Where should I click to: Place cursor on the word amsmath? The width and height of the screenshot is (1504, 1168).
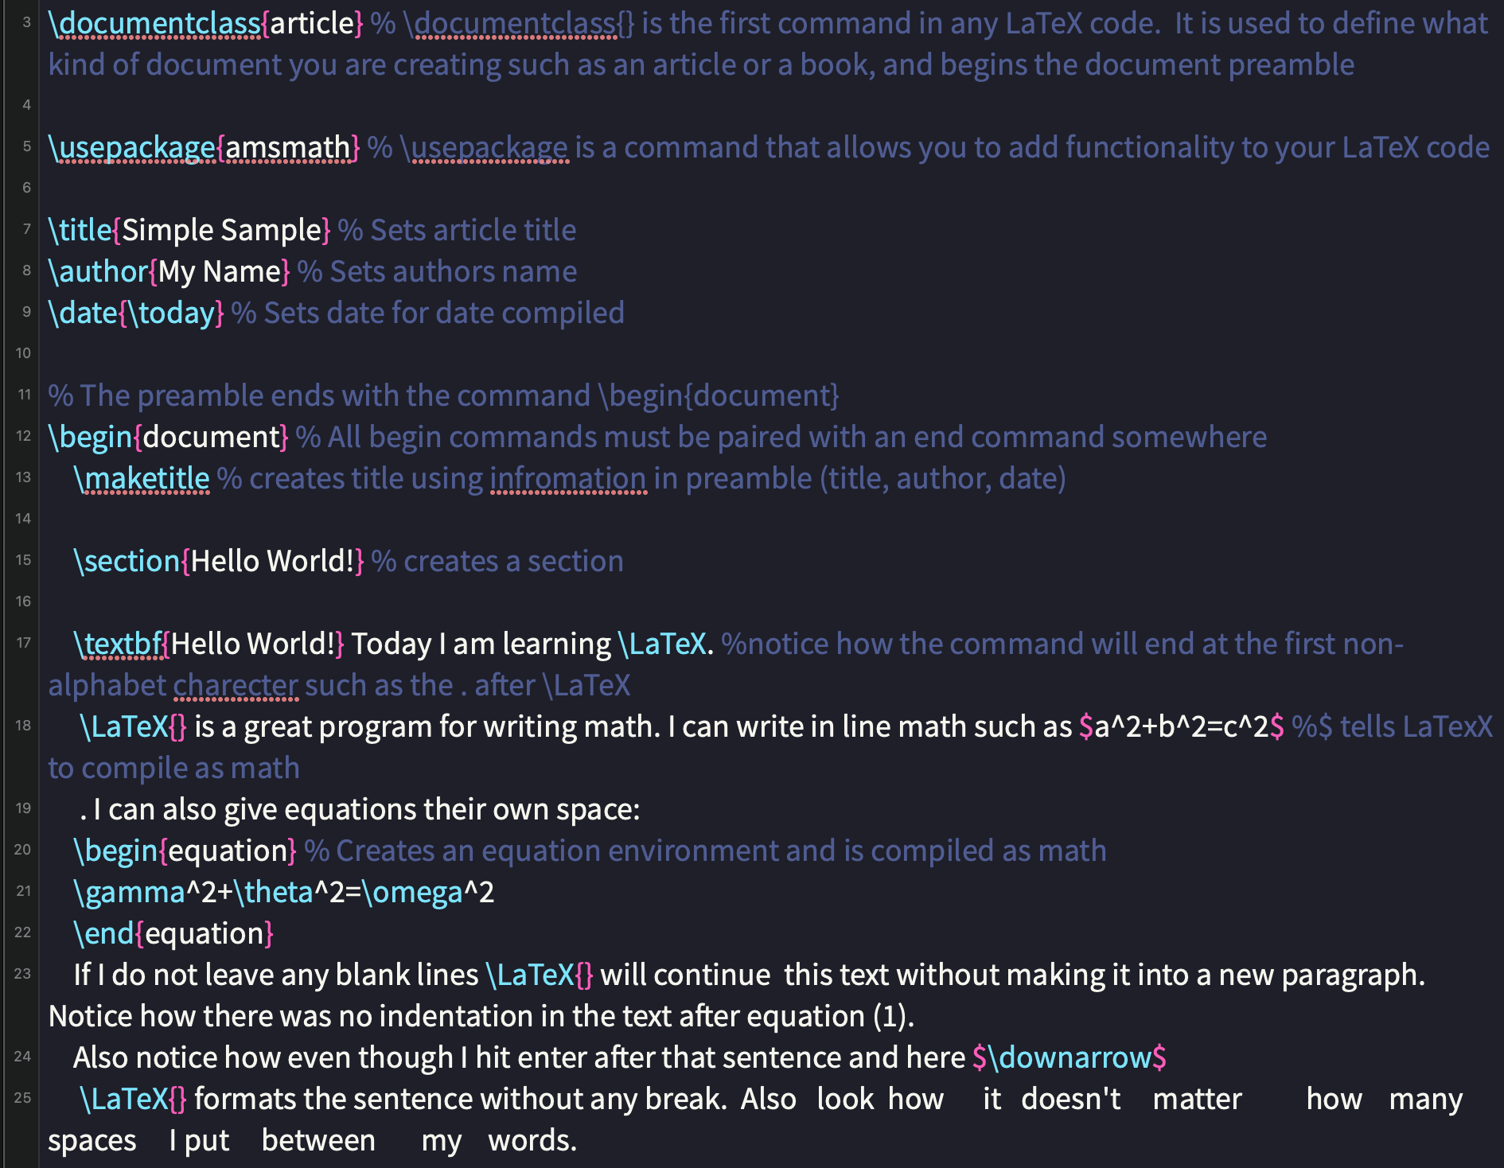tap(288, 148)
